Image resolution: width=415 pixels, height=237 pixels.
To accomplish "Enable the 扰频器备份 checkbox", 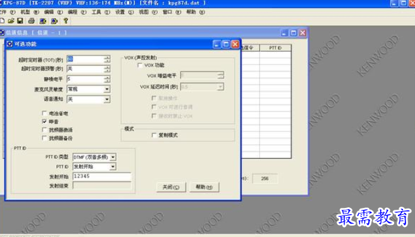I will [44, 138].
